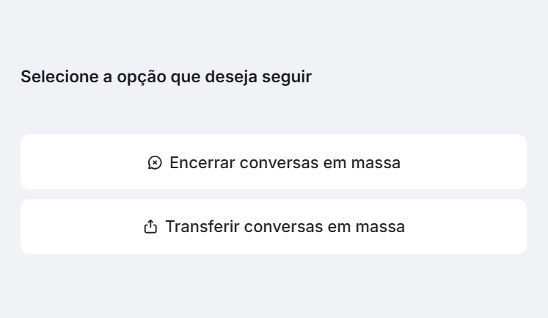The image size is (548, 318).
Task: Tap the end-conversation bubble icon
Action: point(154,162)
